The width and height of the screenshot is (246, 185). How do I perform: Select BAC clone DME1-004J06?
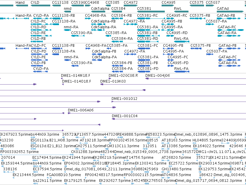158,76
